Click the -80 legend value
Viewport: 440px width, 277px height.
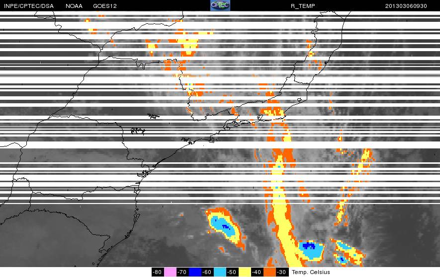point(158,272)
